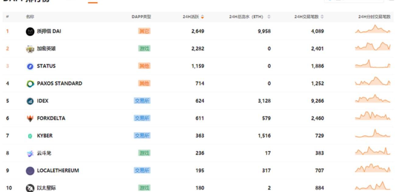Image resolution: width=398 pixels, height=192 pixels.
Task: Click the 游戏 tag for 以太星际
Action: 144,188
